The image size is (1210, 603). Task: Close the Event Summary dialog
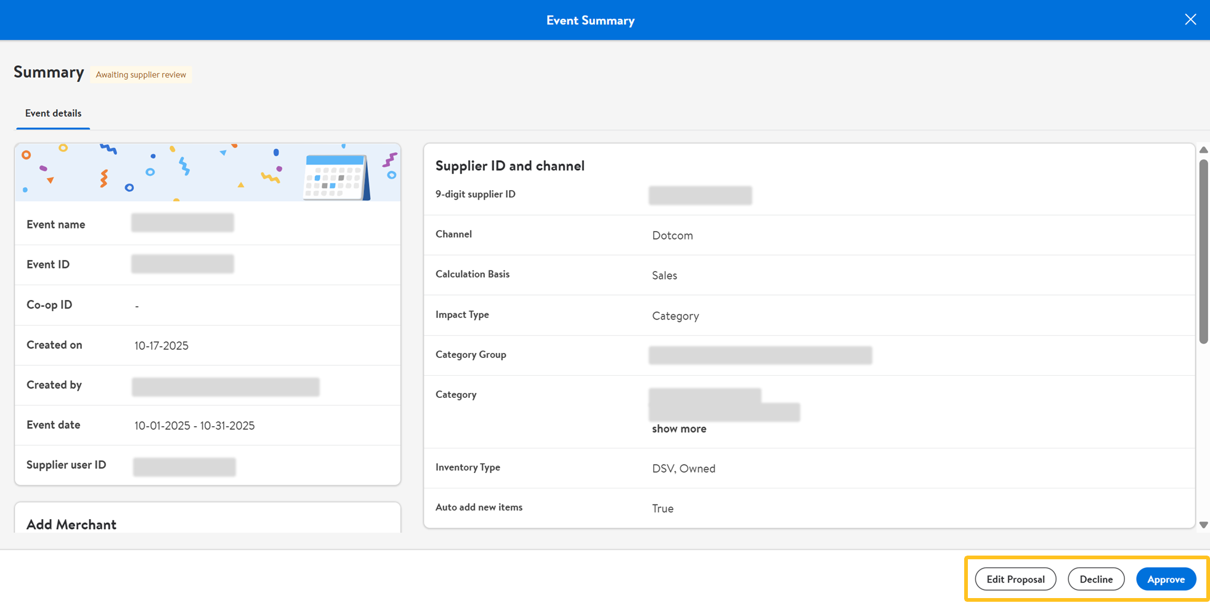point(1190,20)
